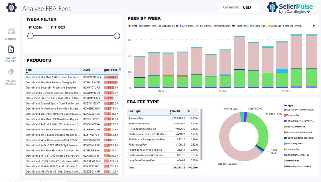Select the DemoBrand SecureFit Protective Eyewear row

click(x=72, y=87)
